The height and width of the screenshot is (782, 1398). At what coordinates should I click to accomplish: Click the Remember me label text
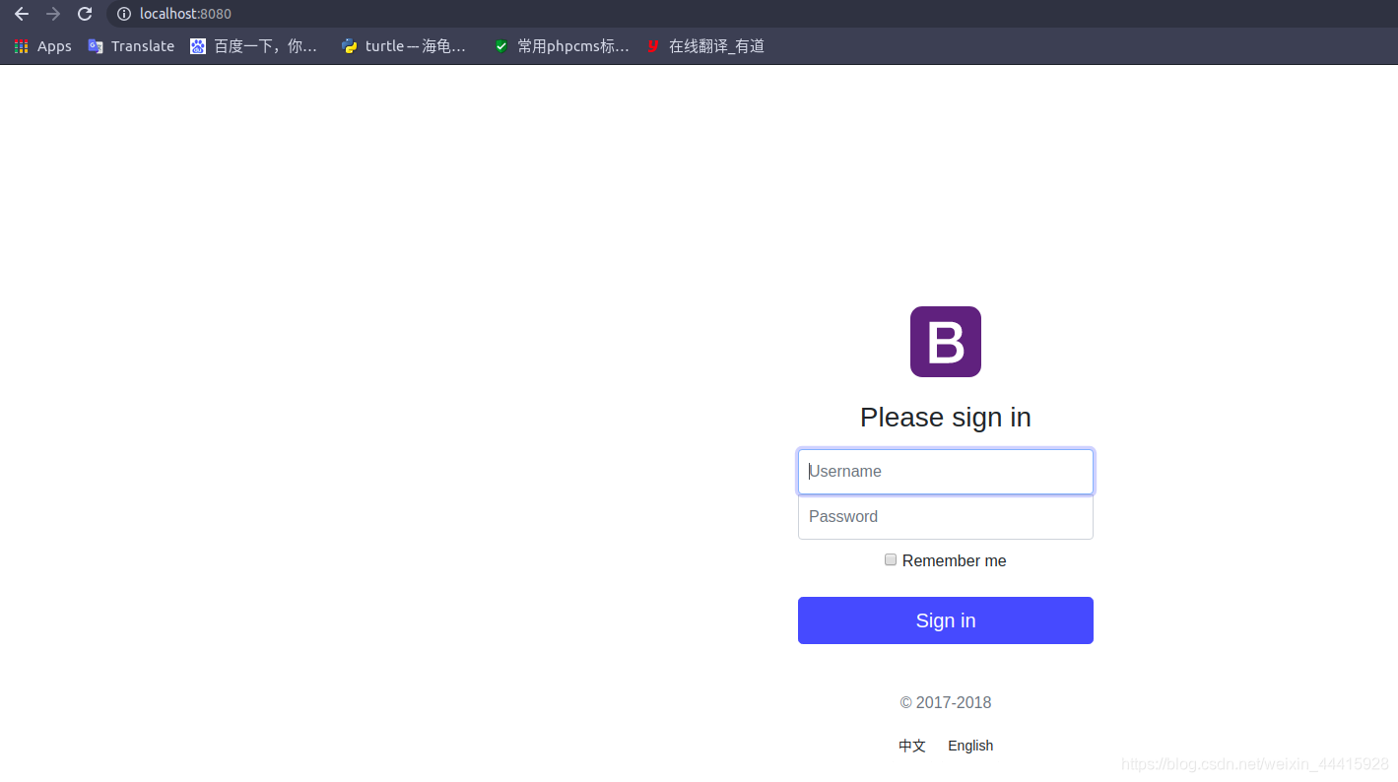point(955,561)
